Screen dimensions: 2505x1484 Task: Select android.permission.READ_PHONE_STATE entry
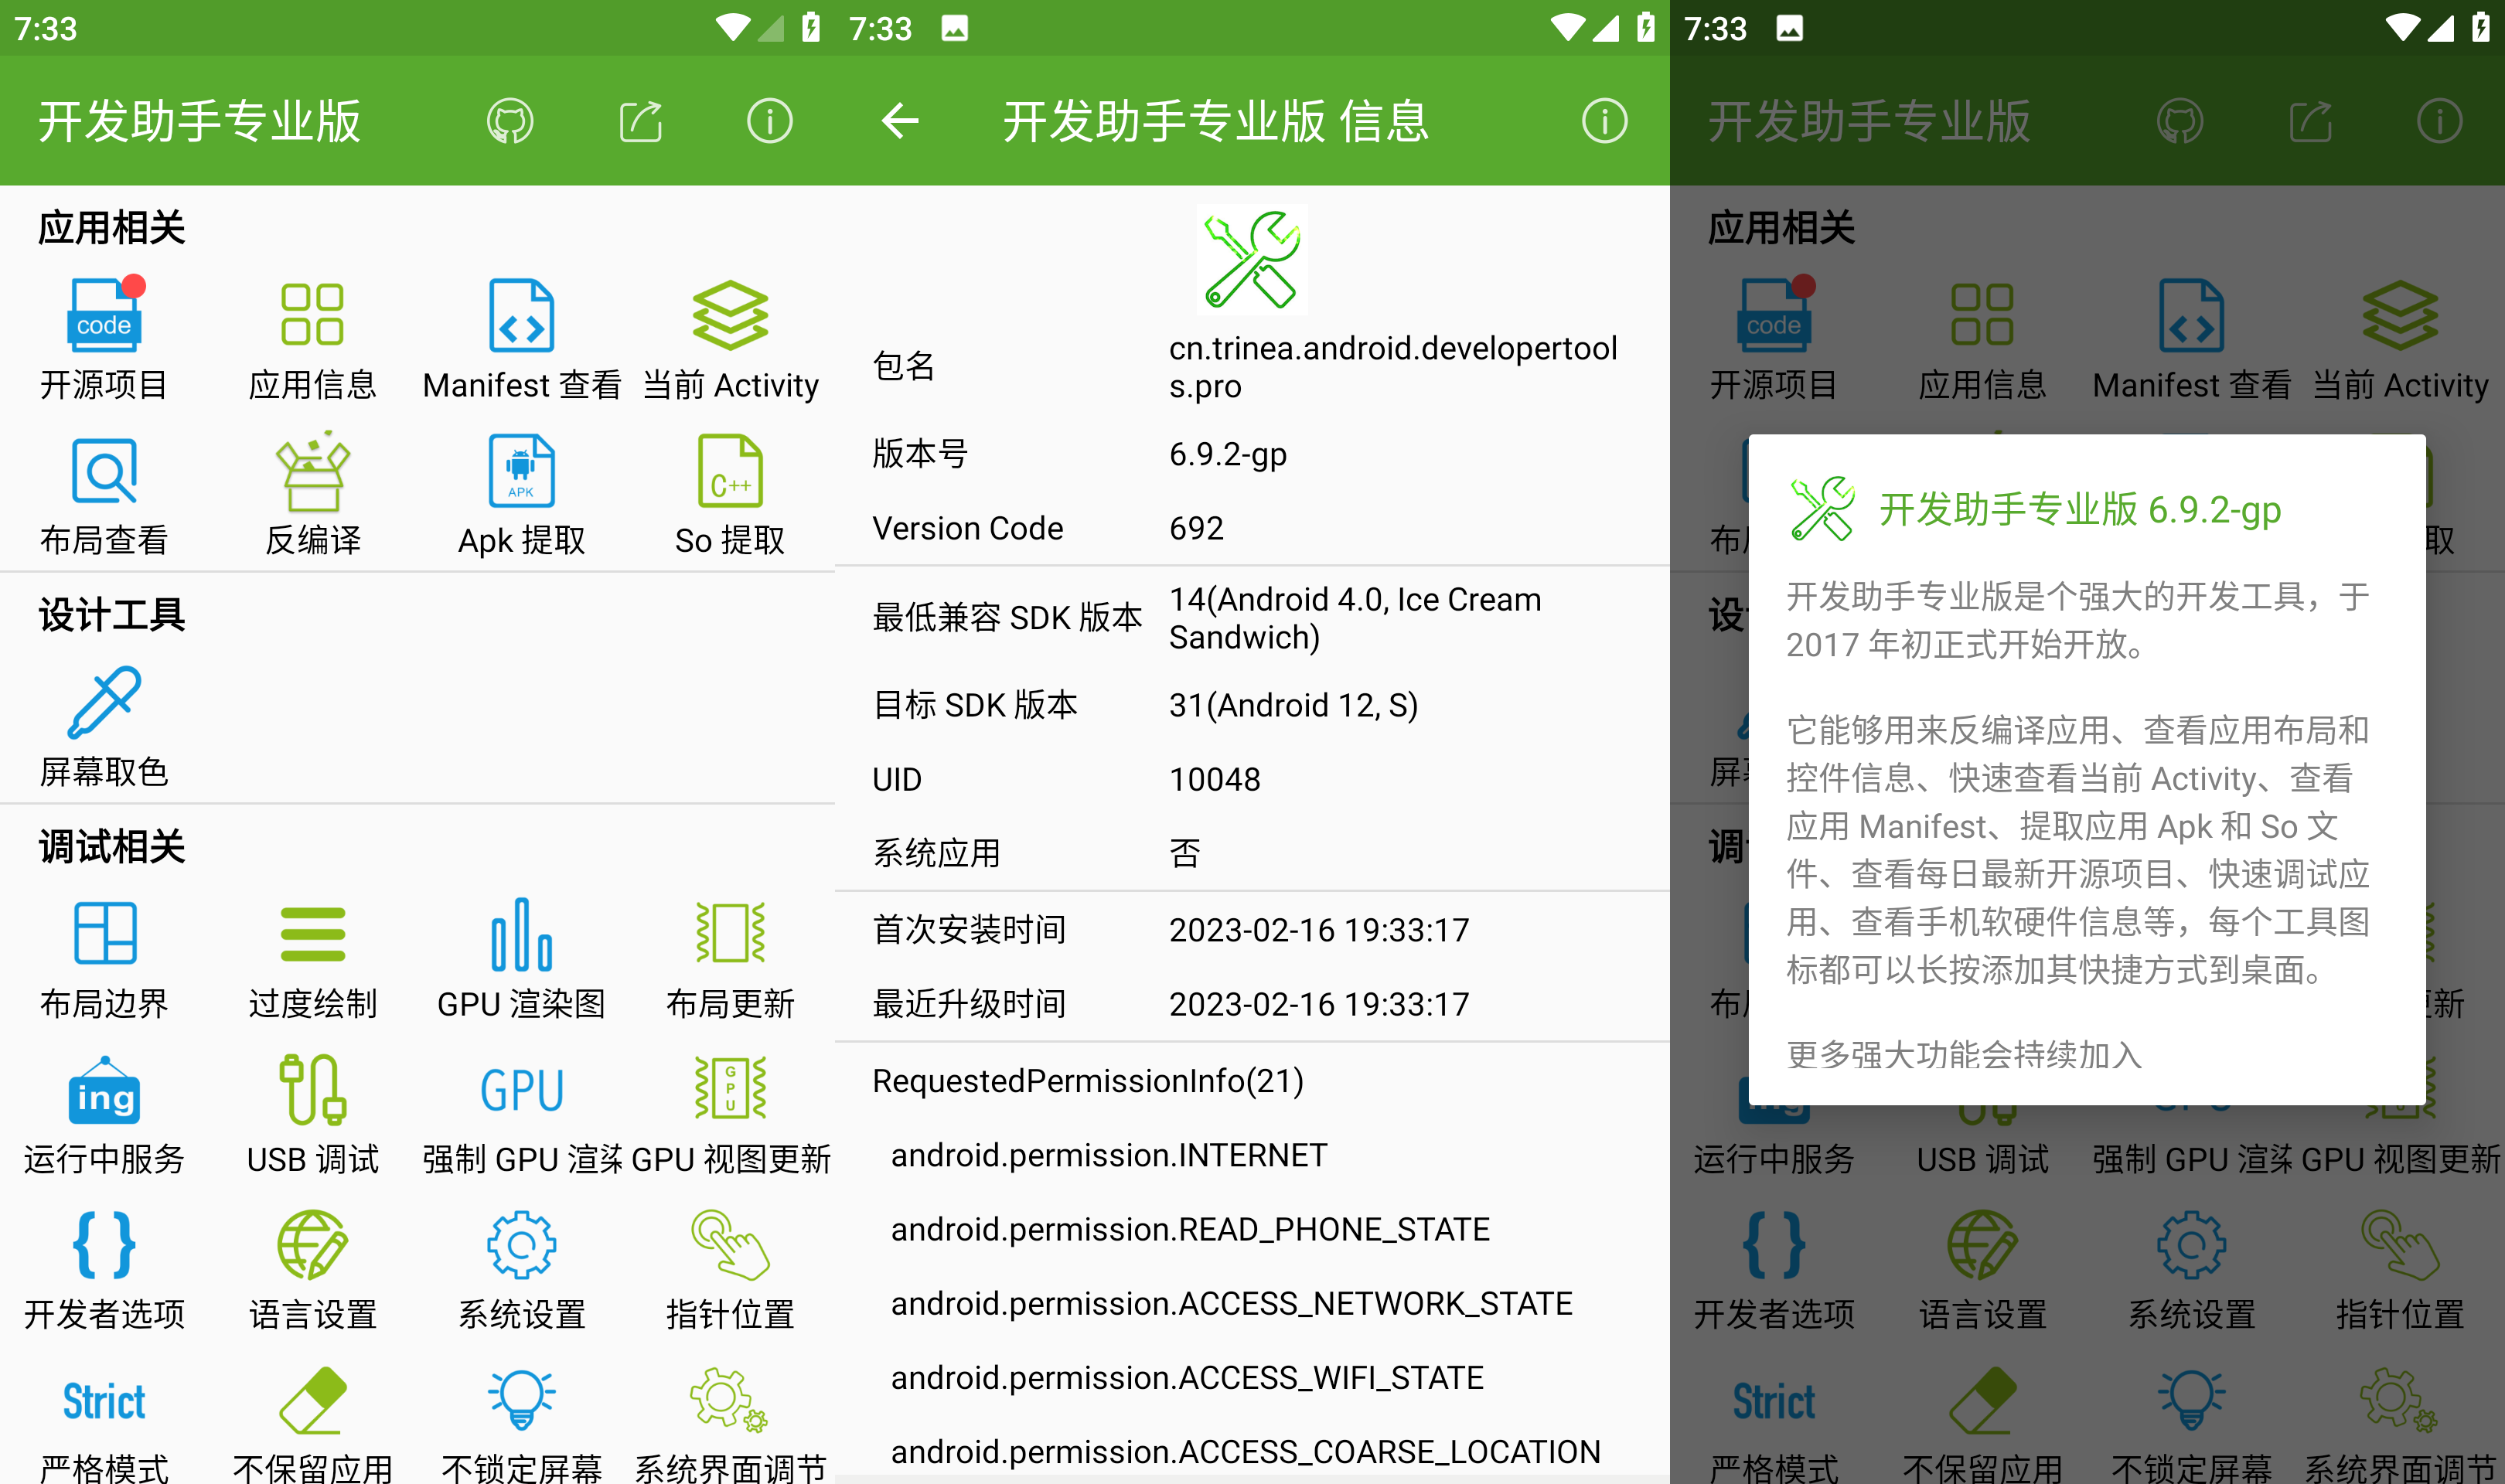click(1190, 1229)
